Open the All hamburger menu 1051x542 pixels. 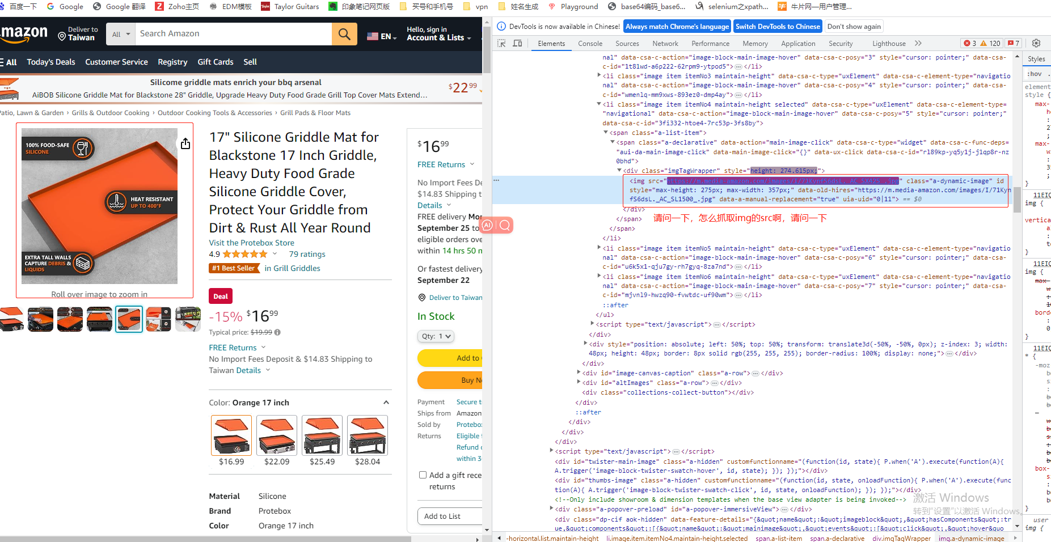9,62
